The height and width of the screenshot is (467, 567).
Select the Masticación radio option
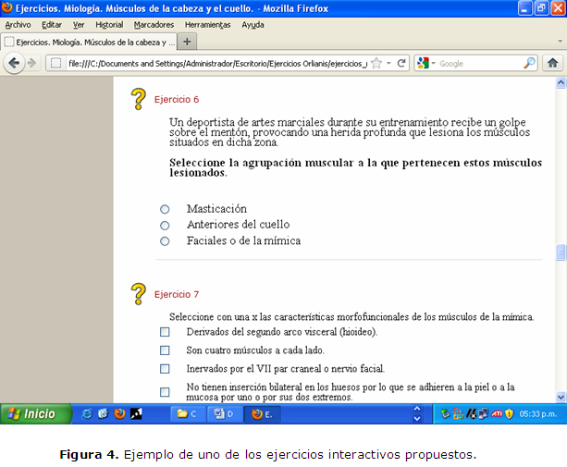click(165, 209)
